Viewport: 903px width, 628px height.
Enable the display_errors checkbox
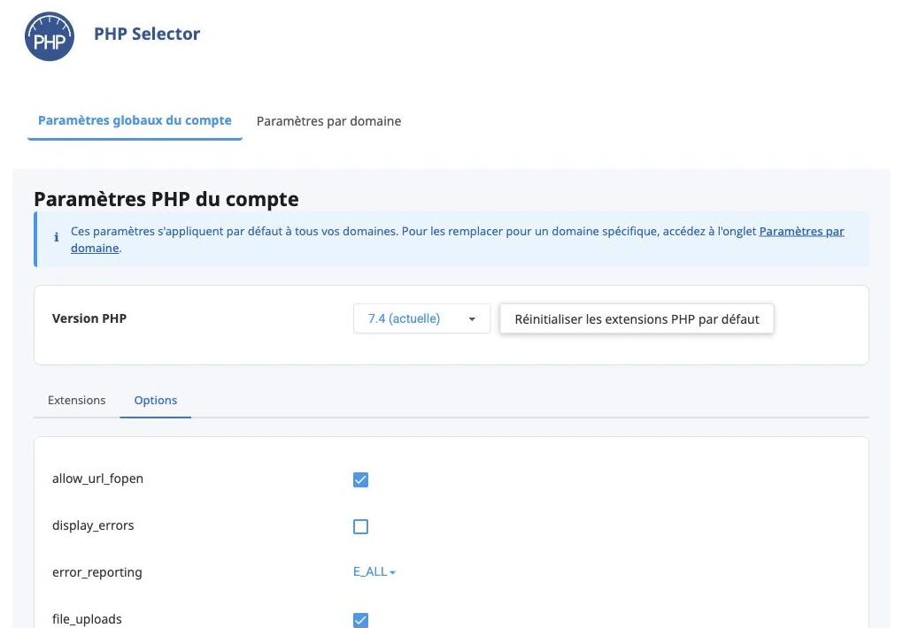pos(360,526)
